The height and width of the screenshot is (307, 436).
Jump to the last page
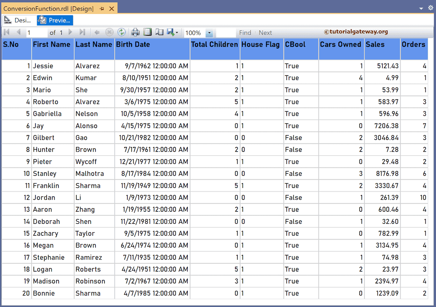83,32
